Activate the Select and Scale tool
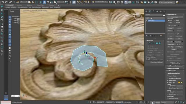The height and width of the screenshot is (104, 186). point(51,2)
